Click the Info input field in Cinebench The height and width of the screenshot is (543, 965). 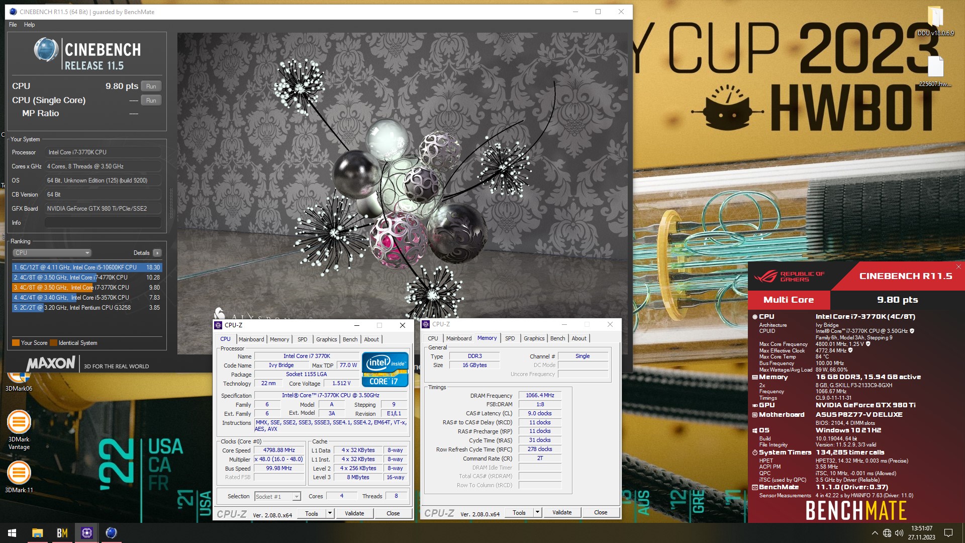(103, 223)
